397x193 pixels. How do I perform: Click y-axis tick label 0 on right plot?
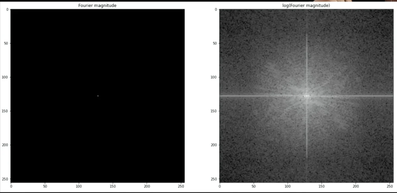[215, 9]
